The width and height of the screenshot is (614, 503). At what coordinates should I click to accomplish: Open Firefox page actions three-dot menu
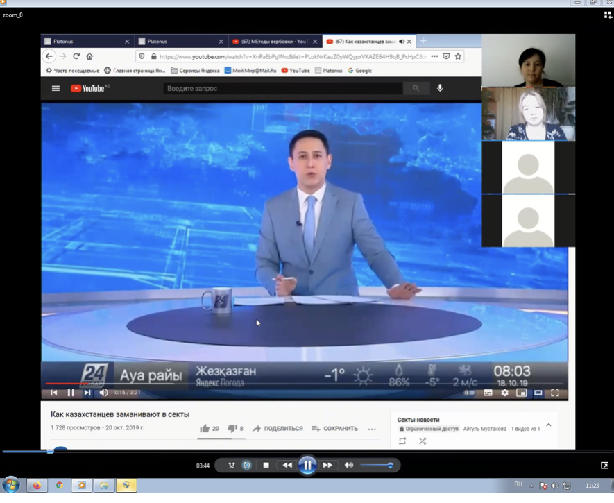(x=434, y=56)
